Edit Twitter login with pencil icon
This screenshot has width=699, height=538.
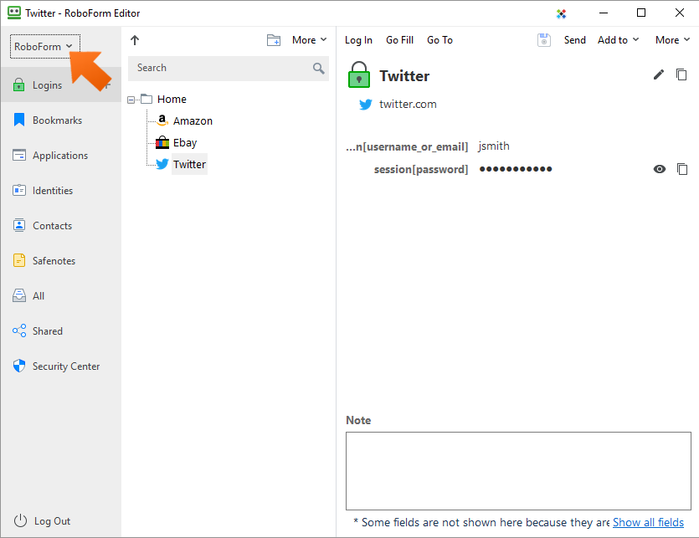(x=659, y=74)
